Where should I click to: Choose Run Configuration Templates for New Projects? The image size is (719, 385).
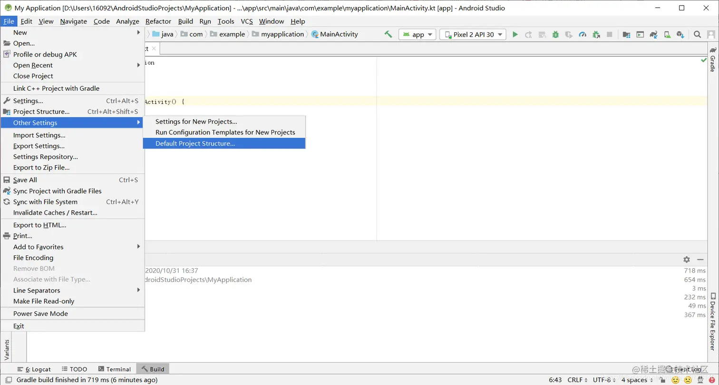click(224, 132)
